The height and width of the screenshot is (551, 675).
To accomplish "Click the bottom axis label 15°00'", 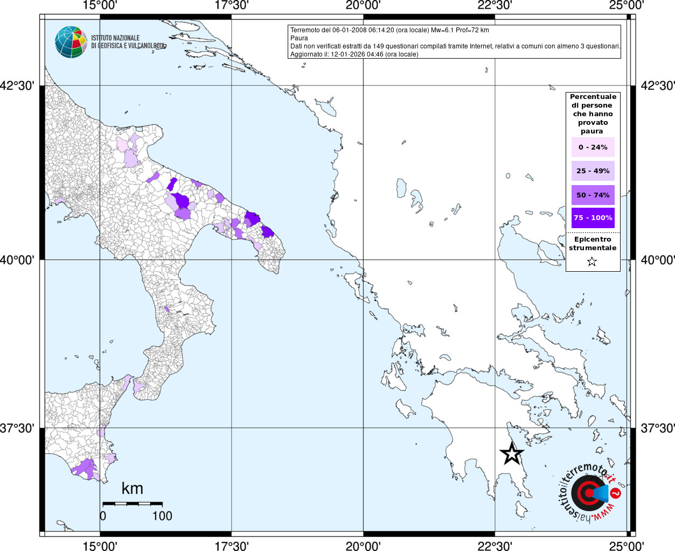I will click(x=100, y=546).
